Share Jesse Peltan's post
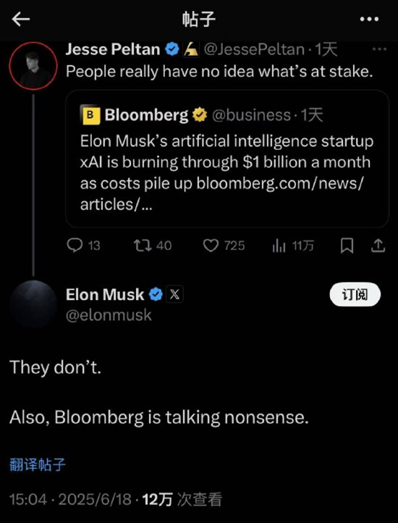The width and height of the screenshot is (398, 523). [378, 246]
